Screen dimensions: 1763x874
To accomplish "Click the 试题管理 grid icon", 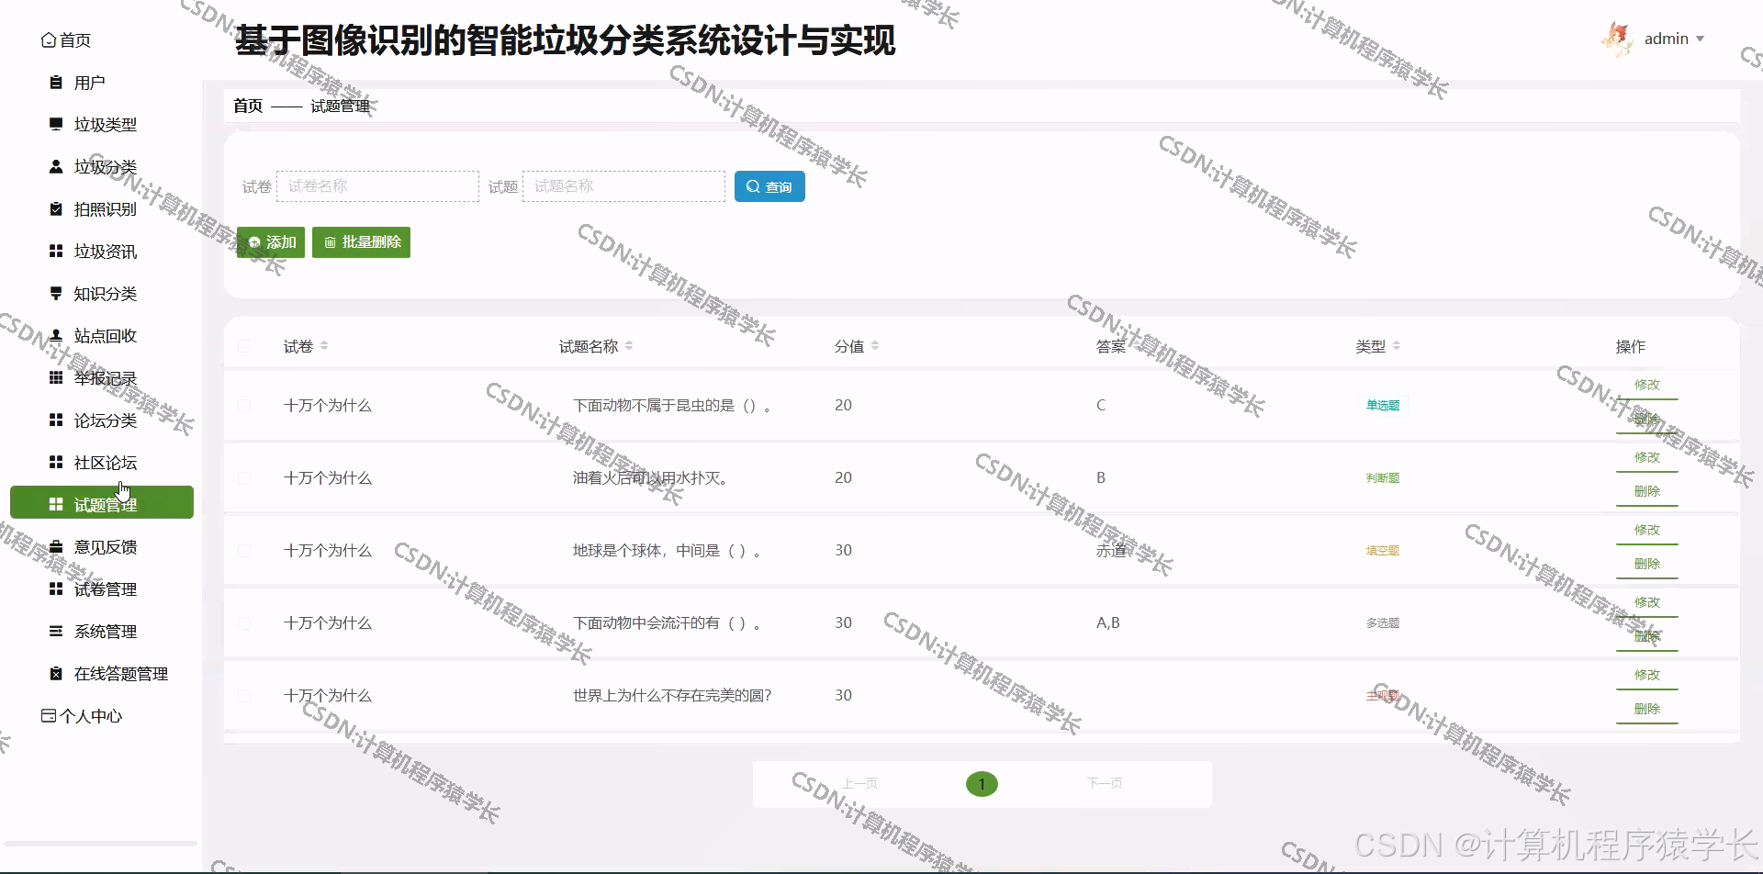I will click(56, 504).
